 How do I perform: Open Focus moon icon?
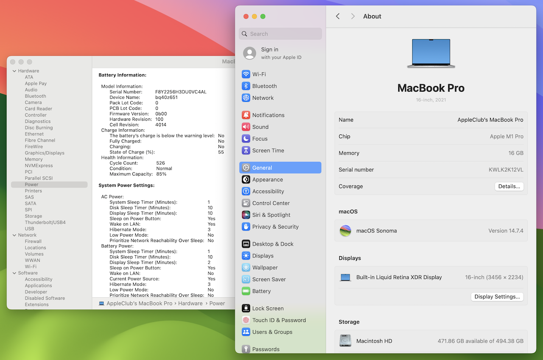(246, 139)
